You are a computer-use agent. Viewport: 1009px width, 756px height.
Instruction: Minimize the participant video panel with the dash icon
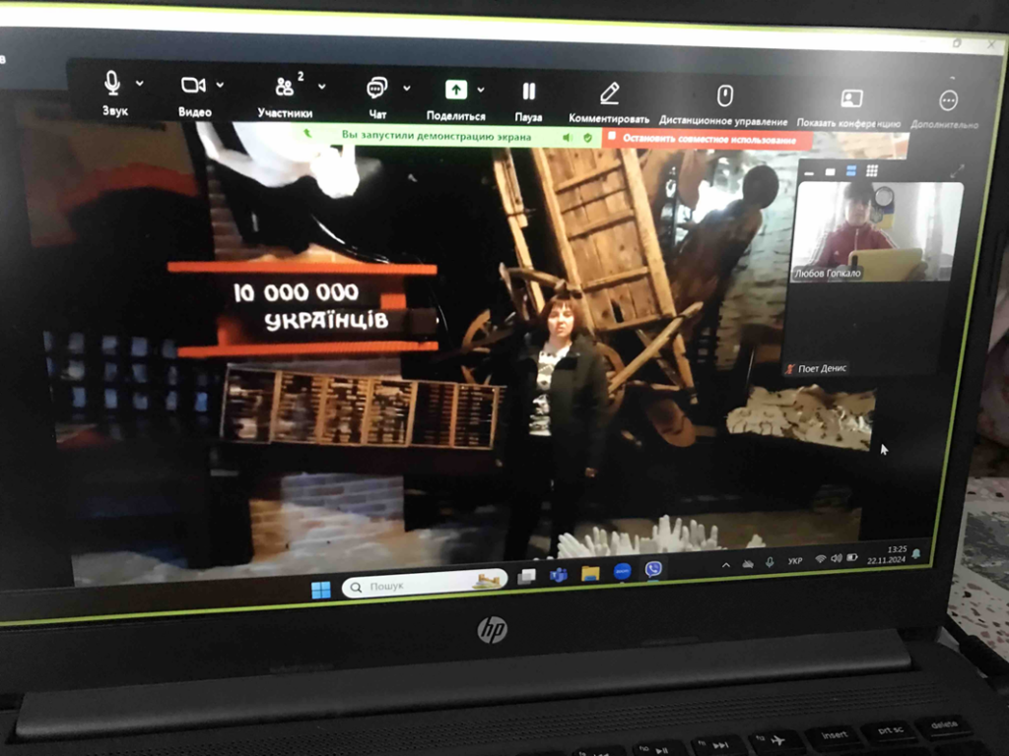pyautogui.click(x=810, y=172)
